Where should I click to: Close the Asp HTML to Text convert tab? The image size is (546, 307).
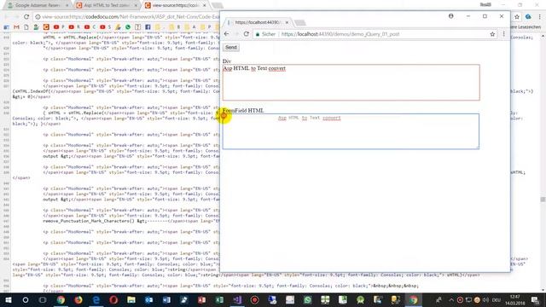click(x=136, y=5)
